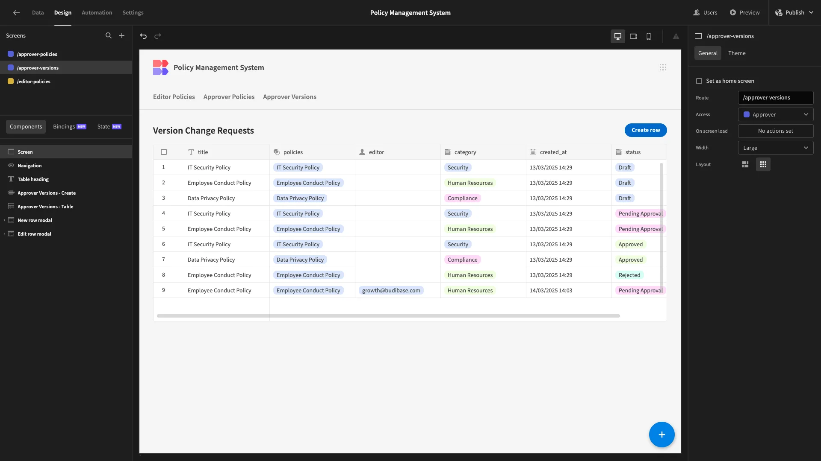Switch to the State tab
821x461 pixels.
coord(109,127)
